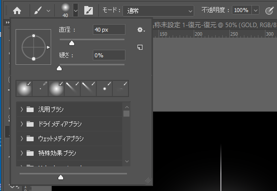
Task: Select the third recent soft round brush
Action: pos(56,88)
